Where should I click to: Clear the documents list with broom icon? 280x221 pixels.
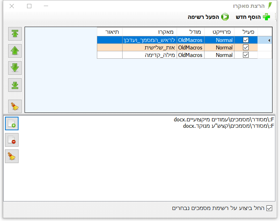pos(12,156)
